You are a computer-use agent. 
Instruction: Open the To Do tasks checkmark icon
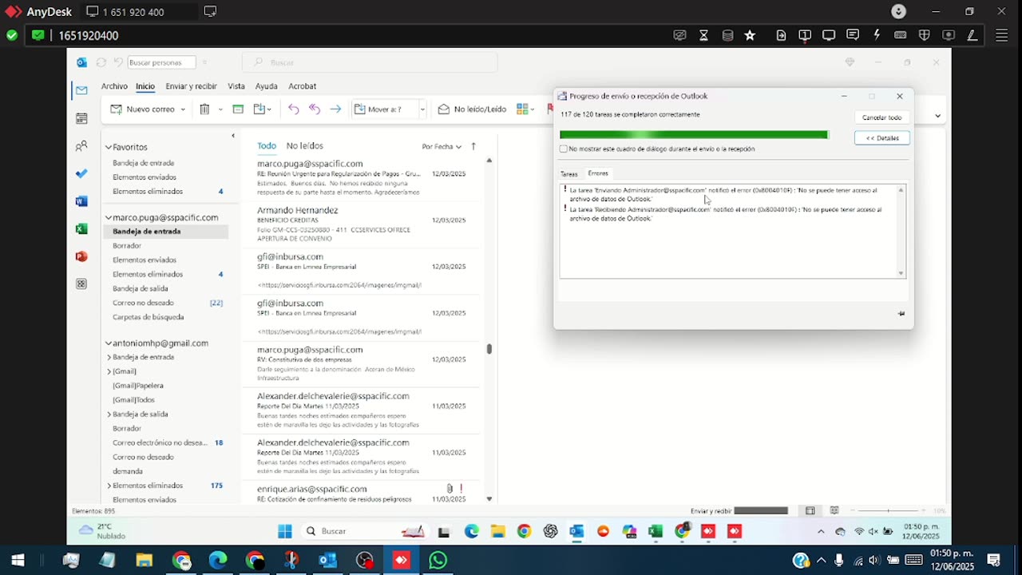(81, 173)
